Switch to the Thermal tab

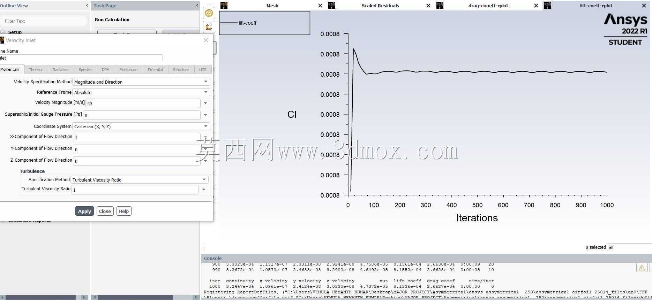point(36,69)
